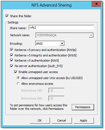Select the ANSI encoding combo box
This screenshot has height=130, width=105.
click(50, 44)
